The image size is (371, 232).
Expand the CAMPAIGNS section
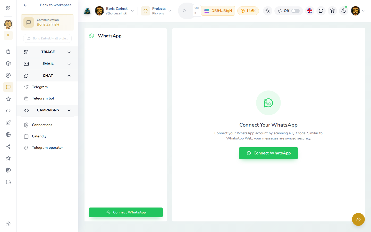click(47, 110)
